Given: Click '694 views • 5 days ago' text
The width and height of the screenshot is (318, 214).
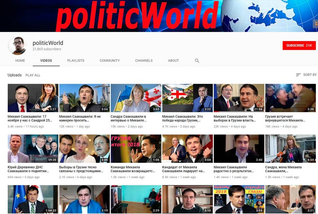Looking at the screenshot, I should pos(24,177).
